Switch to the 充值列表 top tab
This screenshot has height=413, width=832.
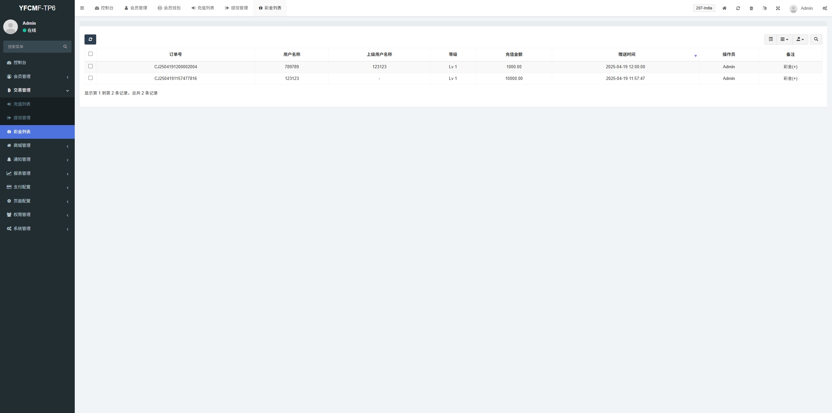[x=203, y=8]
